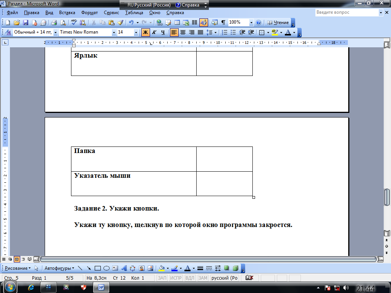Open Print Preview
Image resolution: width=391 pixels, height=293 pixels.
63,23
